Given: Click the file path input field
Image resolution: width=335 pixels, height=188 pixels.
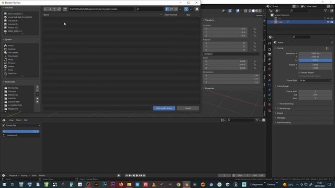Looking at the screenshot, I should point(101,9).
